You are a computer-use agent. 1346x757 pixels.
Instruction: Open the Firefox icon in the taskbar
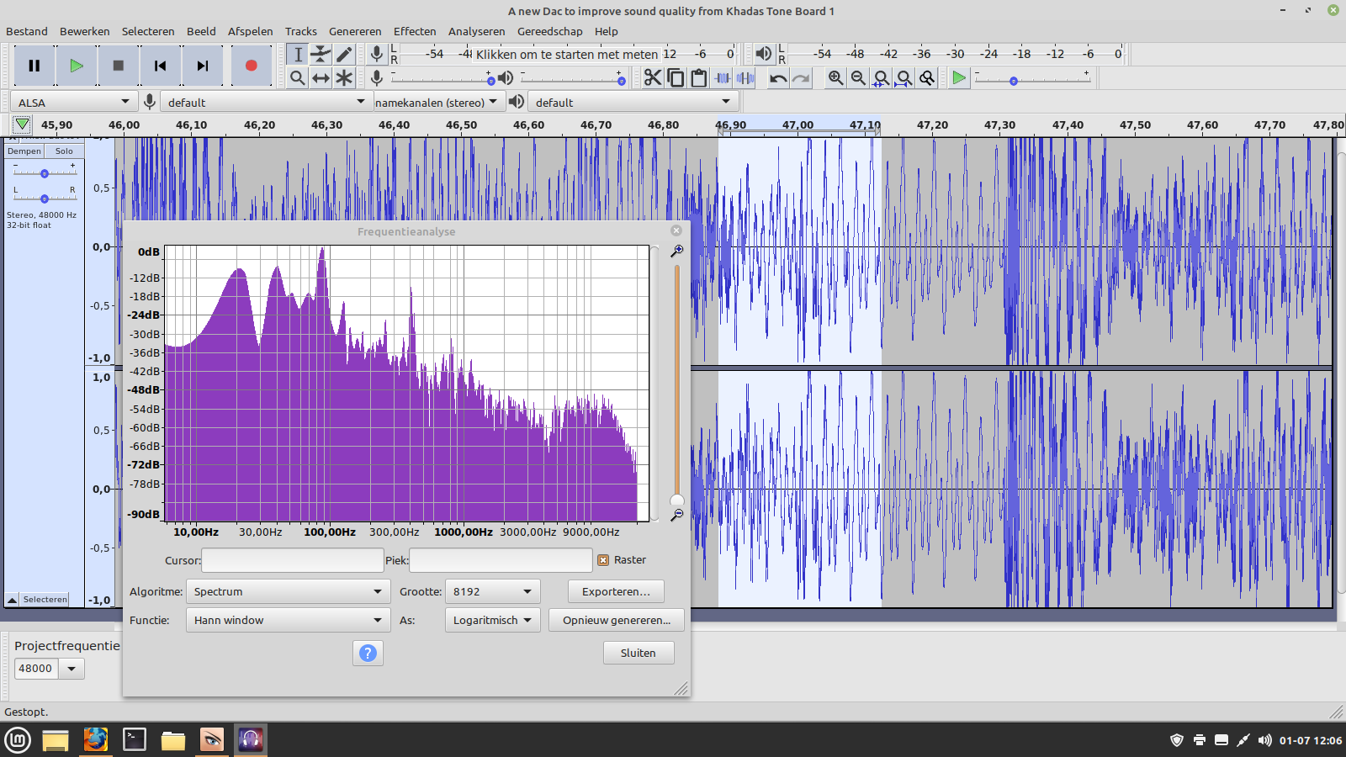coord(96,739)
